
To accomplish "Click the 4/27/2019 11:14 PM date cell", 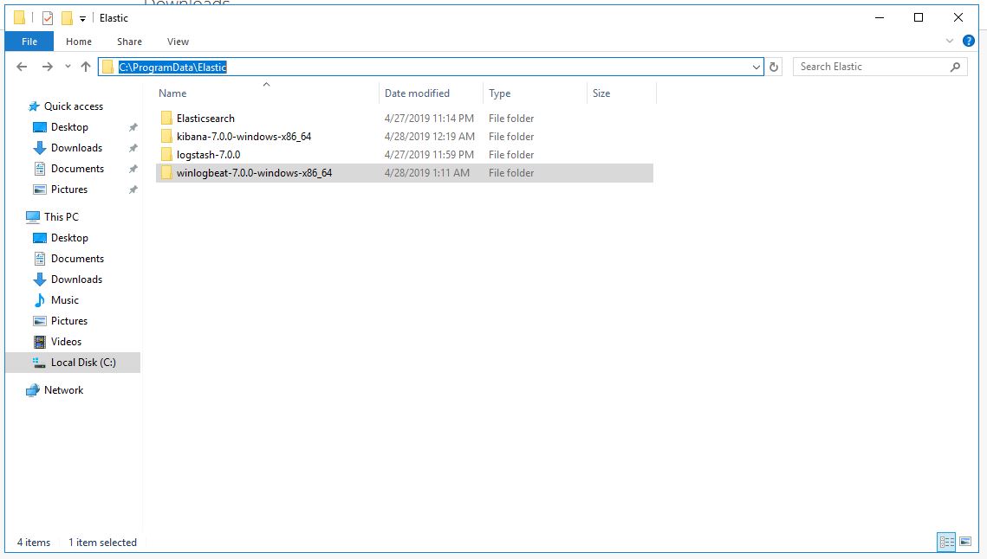I will tap(429, 119).
